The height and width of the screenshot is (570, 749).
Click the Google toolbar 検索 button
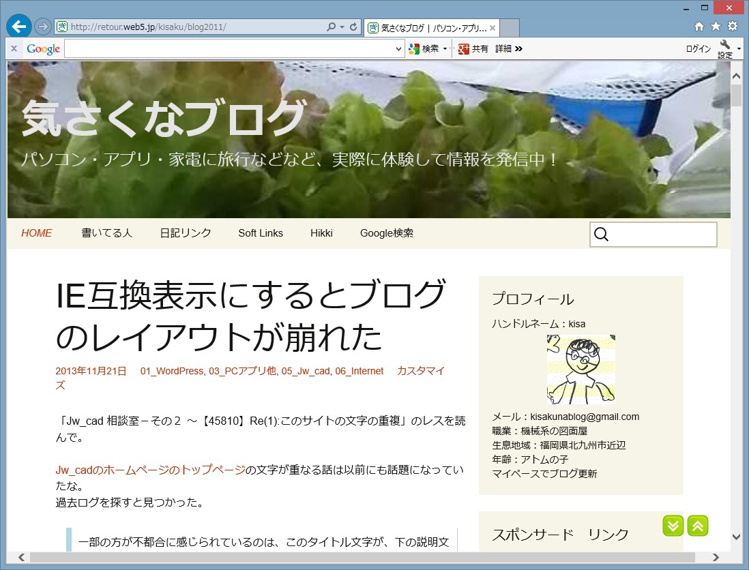coord(424,48)
